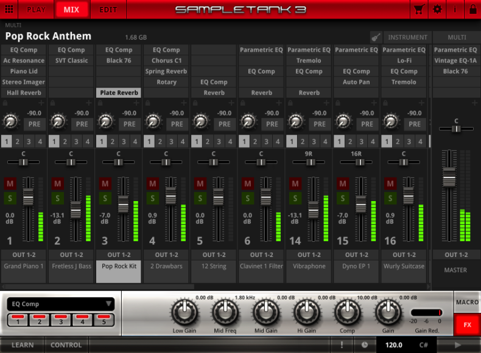Click channel 2 volume fader
The image size is (481, 353).
[75, 210]
